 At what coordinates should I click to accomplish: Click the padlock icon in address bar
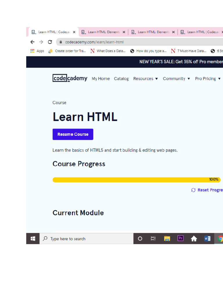tap(61, 42)
